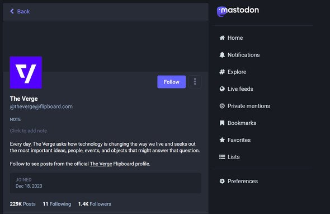Open the three-dot profile options menu
Viewport: 330px width, 214px height.
coord(195,82)
